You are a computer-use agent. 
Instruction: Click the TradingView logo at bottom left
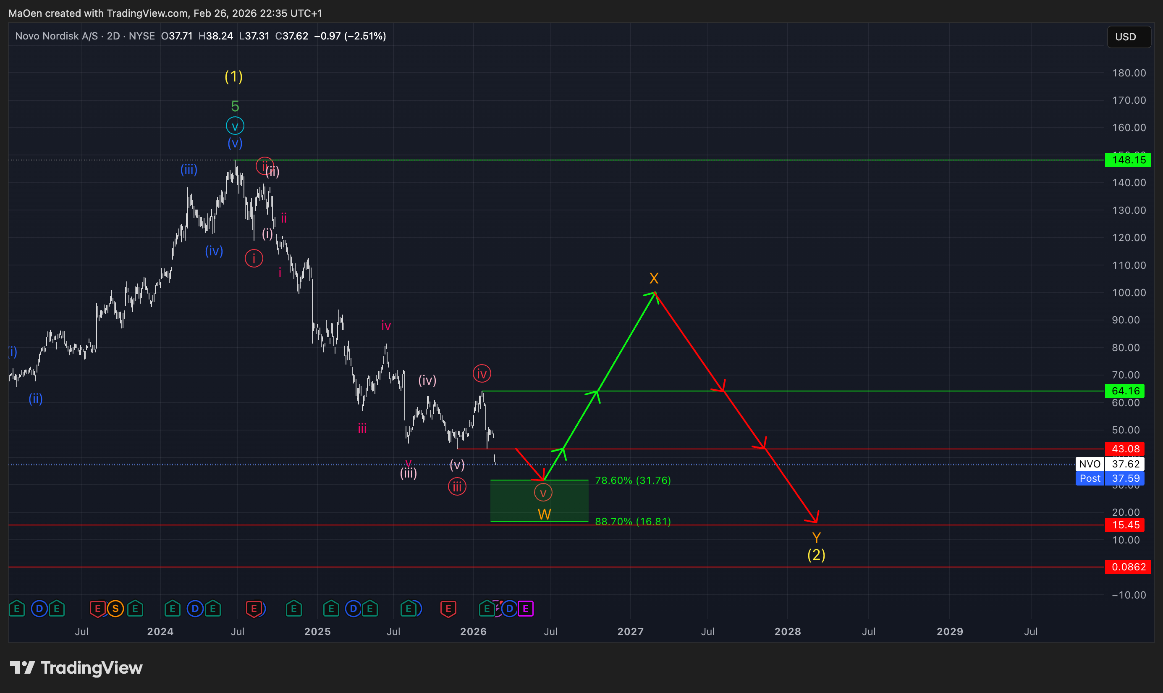tap(76, 668)
